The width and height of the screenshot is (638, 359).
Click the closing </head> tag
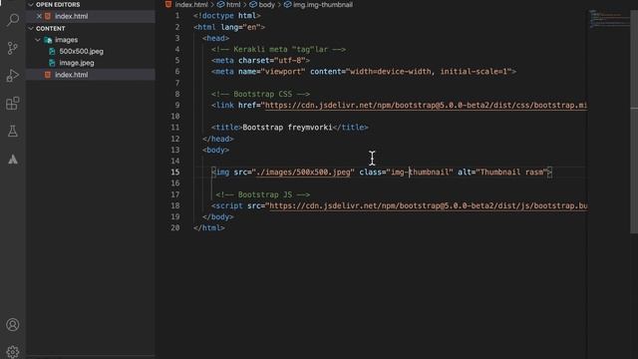tap(218, 139)
